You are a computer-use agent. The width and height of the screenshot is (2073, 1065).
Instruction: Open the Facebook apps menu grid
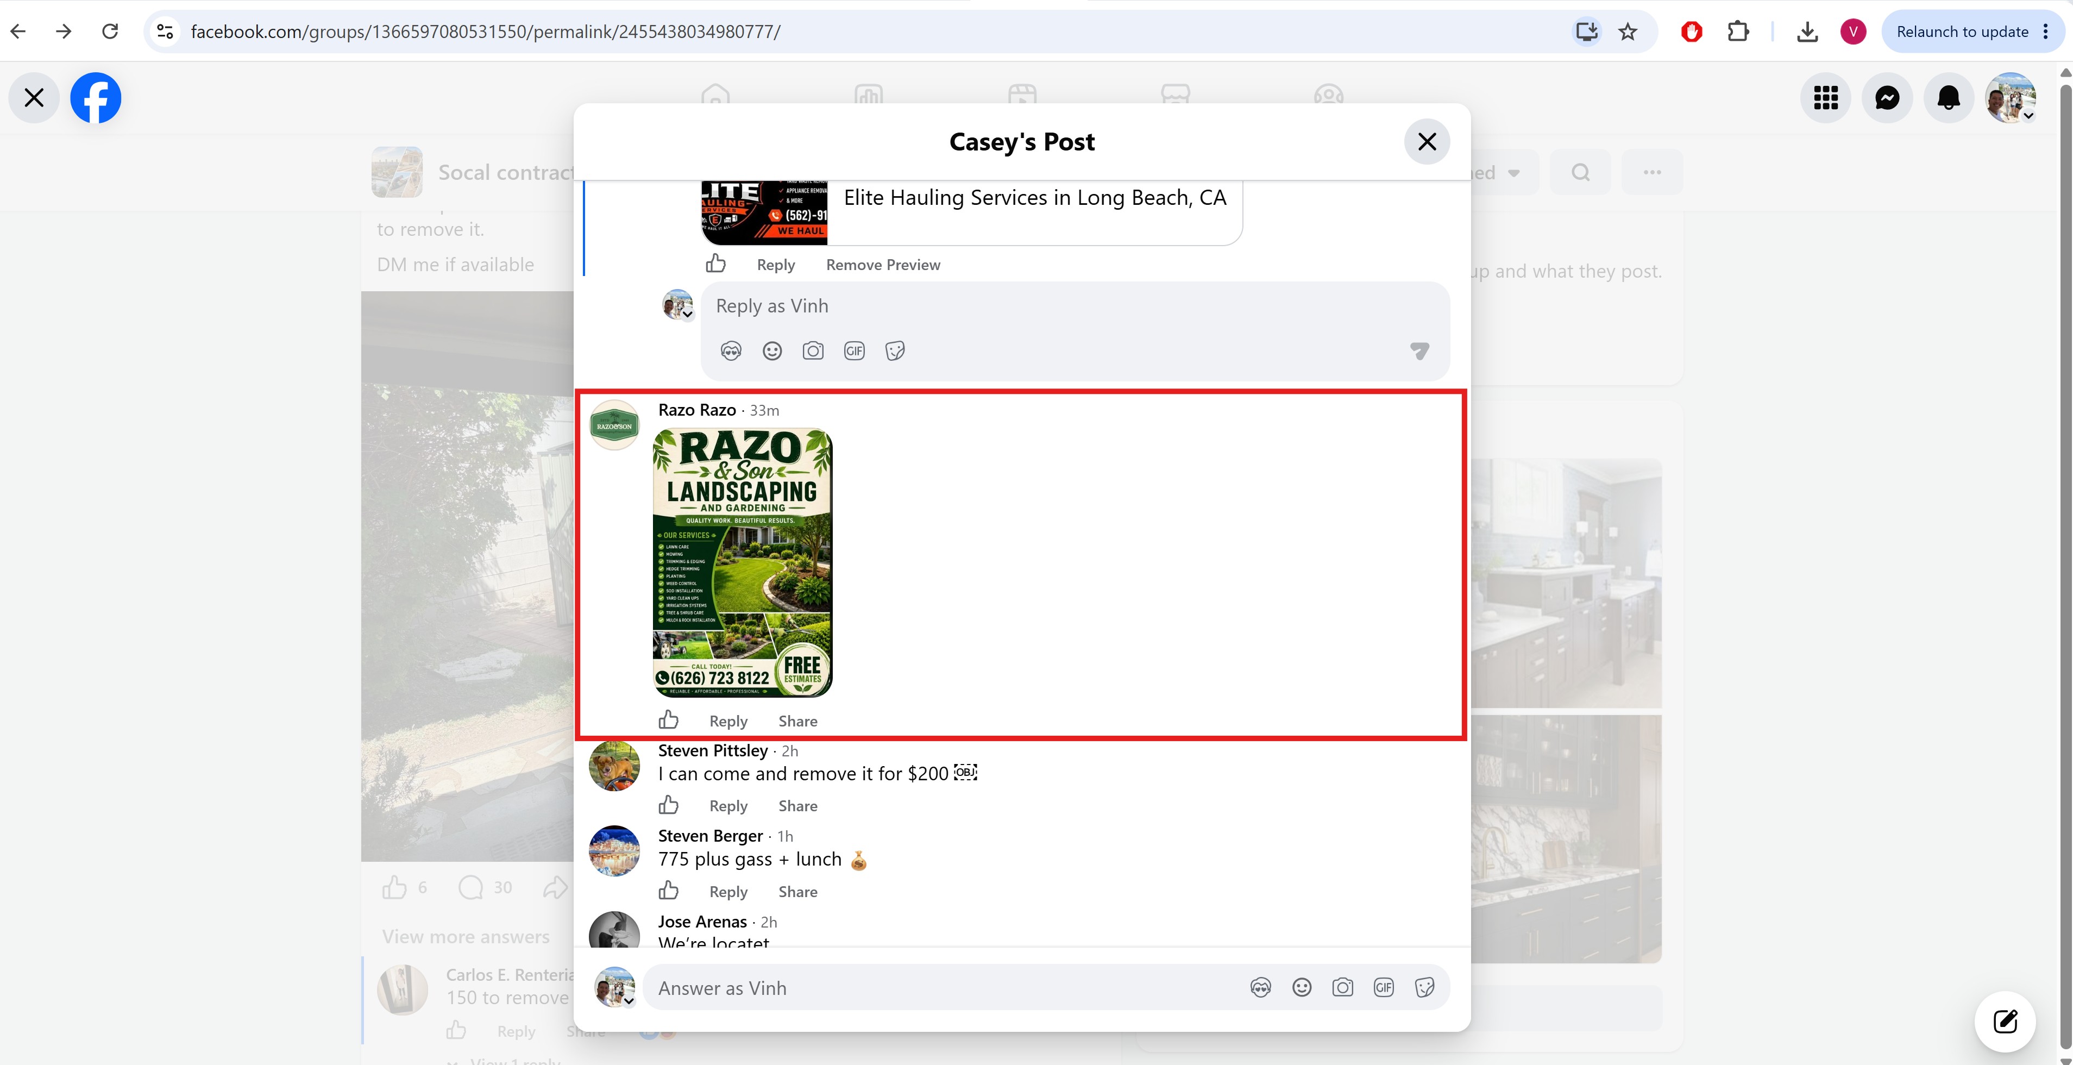click(x=1825, y=98)
